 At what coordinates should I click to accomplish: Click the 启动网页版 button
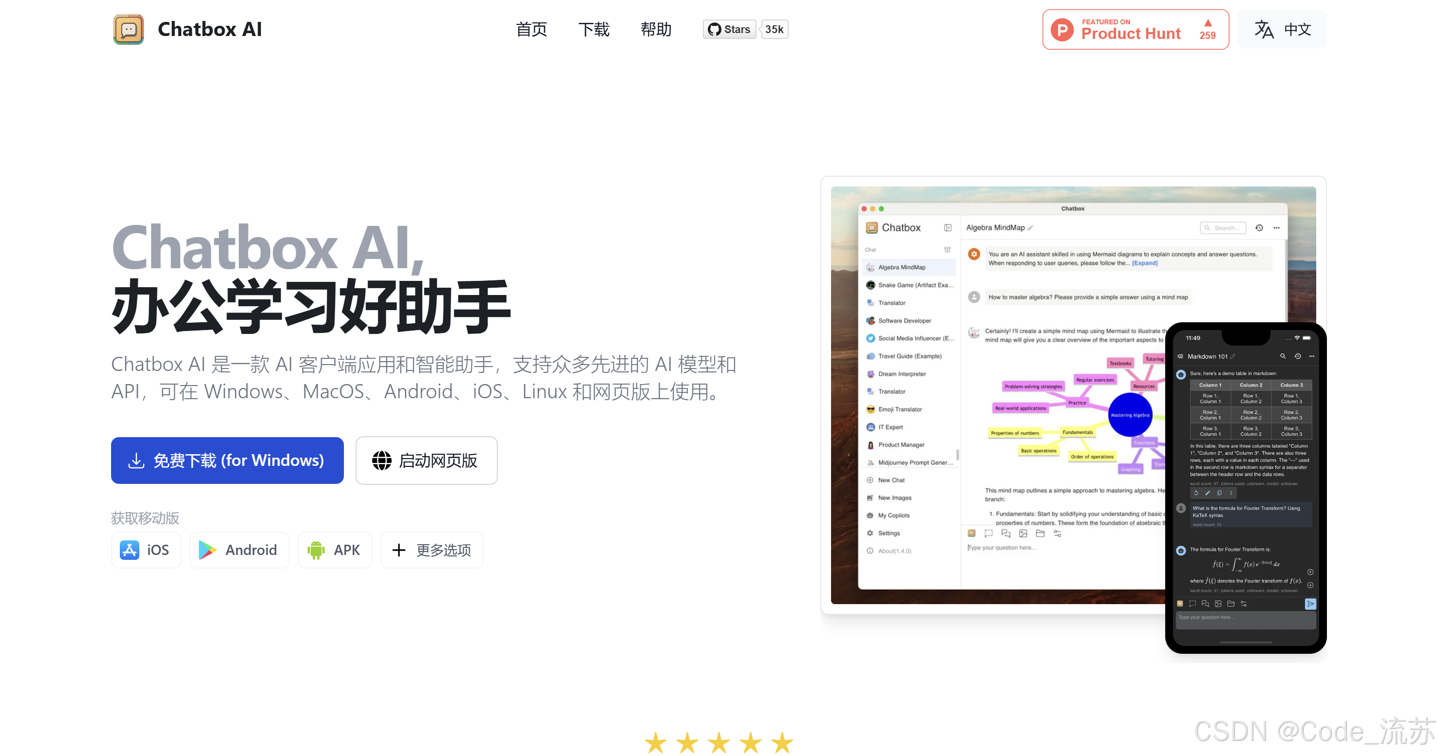tap(427, 460)
